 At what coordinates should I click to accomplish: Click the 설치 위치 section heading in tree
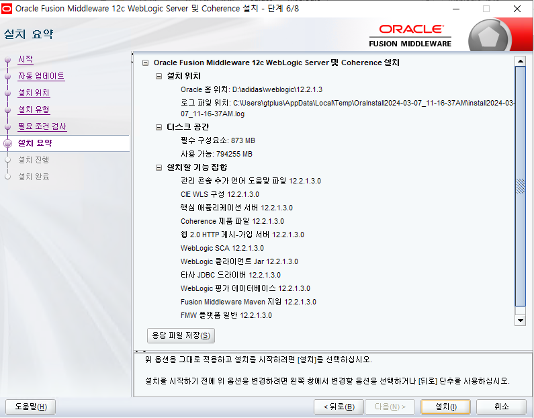click(x=183, y=76)
